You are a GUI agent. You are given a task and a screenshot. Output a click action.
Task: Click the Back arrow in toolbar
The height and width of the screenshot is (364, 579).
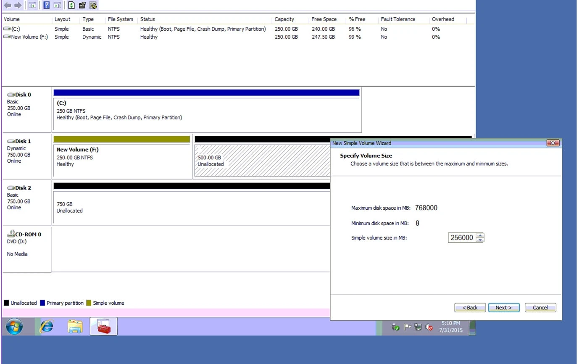[7, 5]
